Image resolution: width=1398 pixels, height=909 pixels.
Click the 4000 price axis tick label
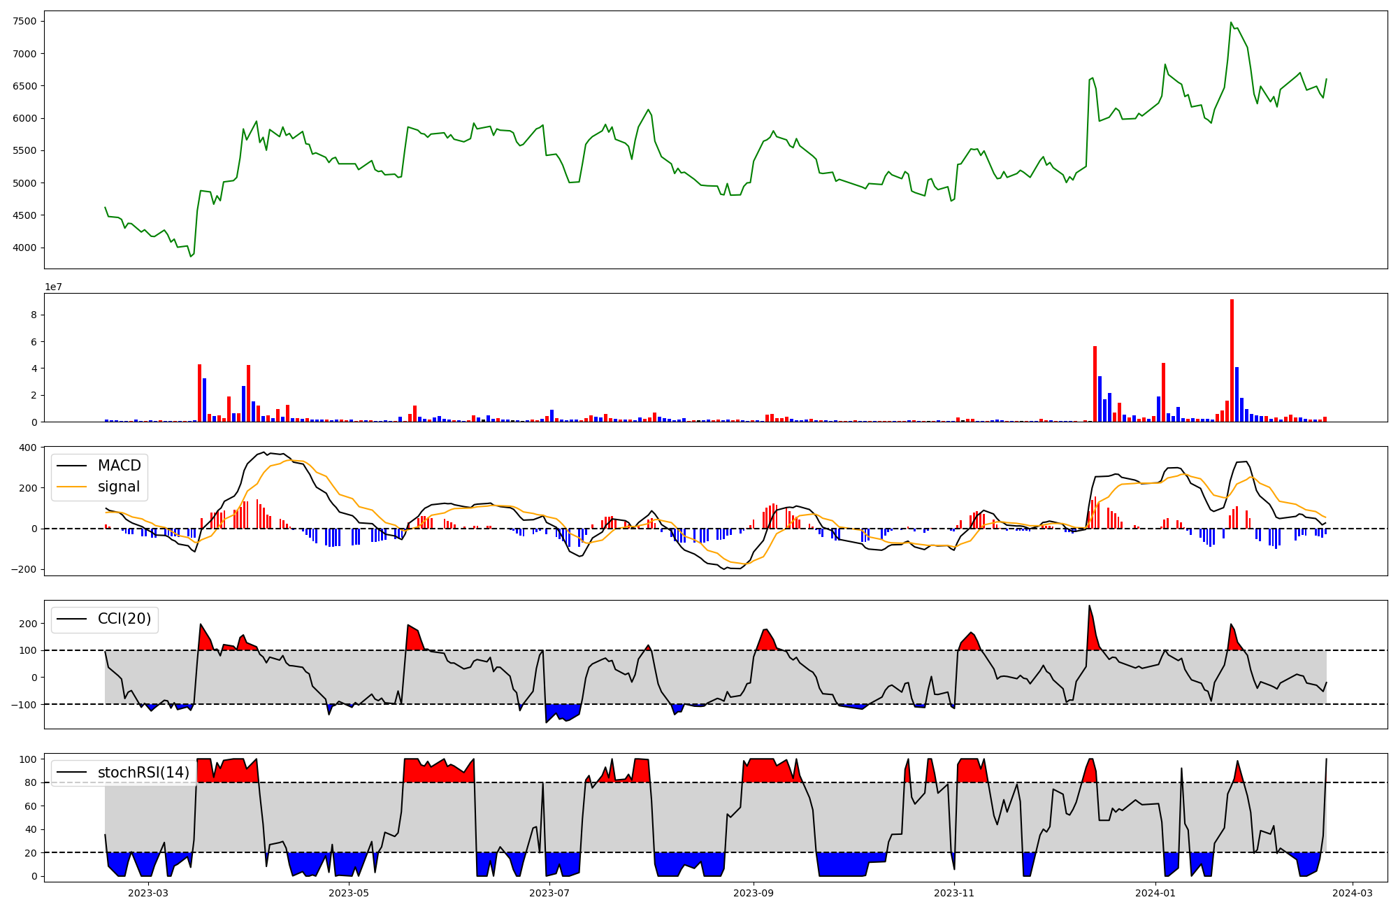[25, 248]
